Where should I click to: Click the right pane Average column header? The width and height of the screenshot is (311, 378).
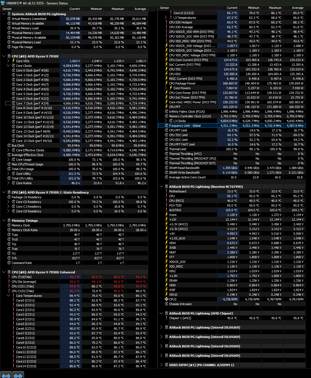[294, 8]
